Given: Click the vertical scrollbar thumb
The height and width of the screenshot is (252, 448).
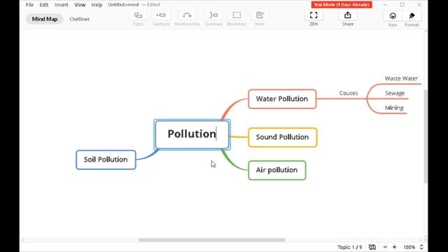Looking at the screenshot, I should click(426, 136).
